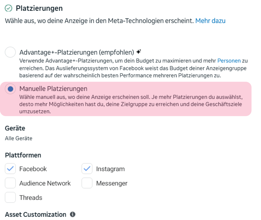Select the Advantage+-Platzierungen radio button
261x220 pixels.
[x=10, y=52]
